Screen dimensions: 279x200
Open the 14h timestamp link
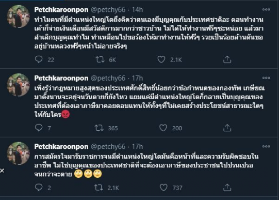click(137, 10)
